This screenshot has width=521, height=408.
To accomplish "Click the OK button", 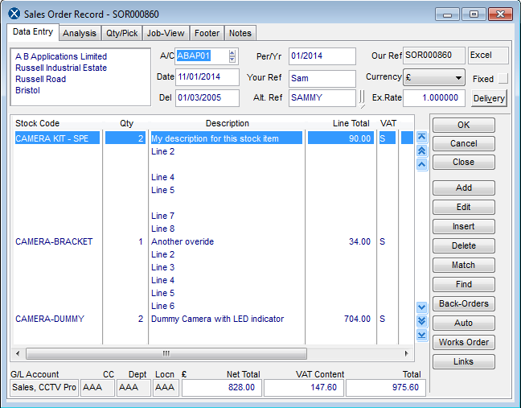I will (x=464, y=125).
